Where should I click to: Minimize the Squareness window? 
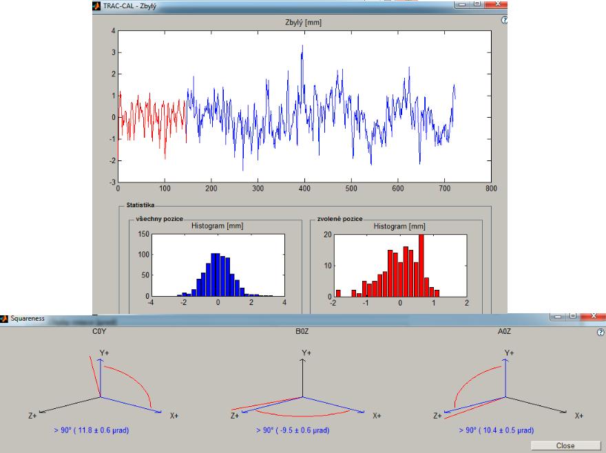pyautogui.click(x=558, y=316)
